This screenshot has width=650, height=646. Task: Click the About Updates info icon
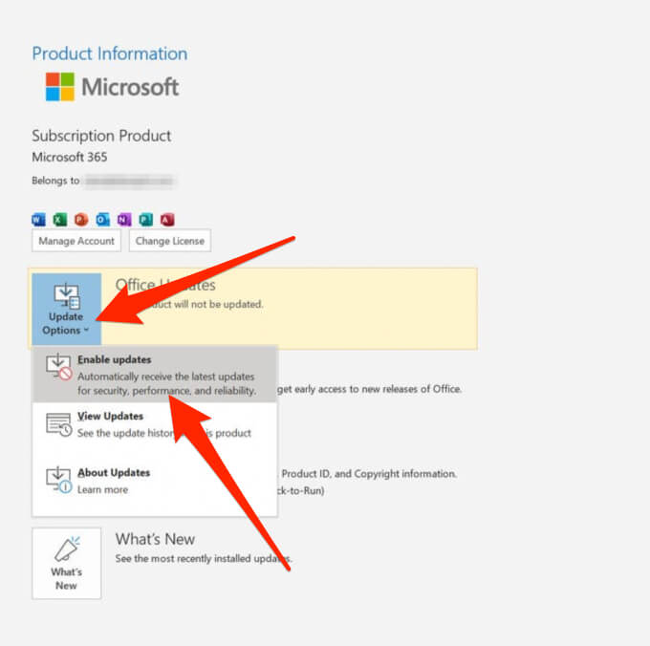[x=59, y=481]
